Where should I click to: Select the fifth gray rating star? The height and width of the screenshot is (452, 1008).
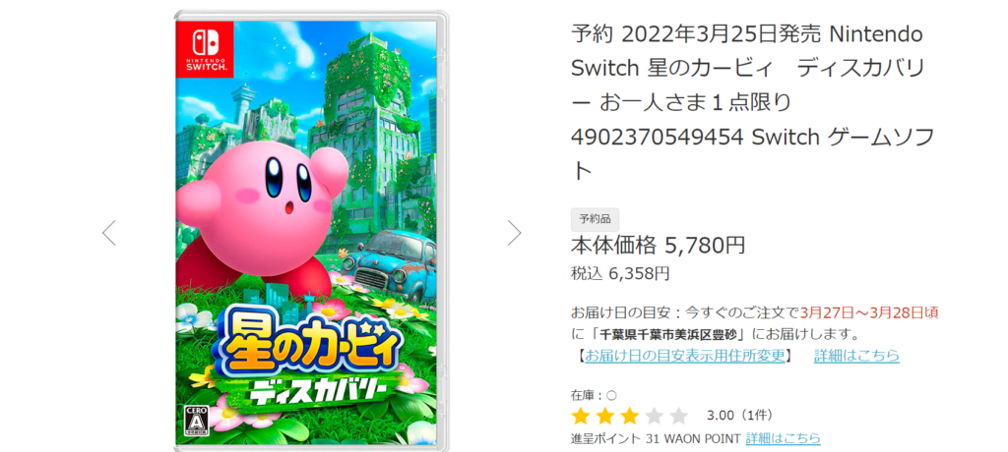679,416
